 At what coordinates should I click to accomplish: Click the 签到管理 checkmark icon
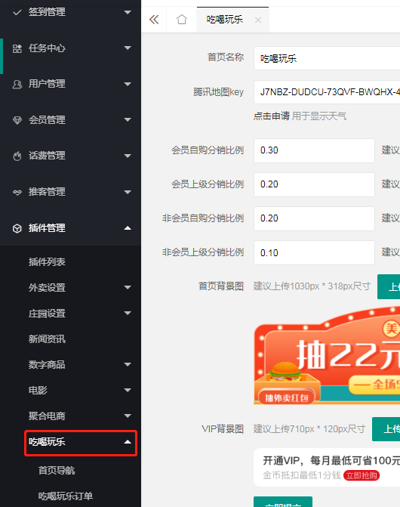(17, 12)
